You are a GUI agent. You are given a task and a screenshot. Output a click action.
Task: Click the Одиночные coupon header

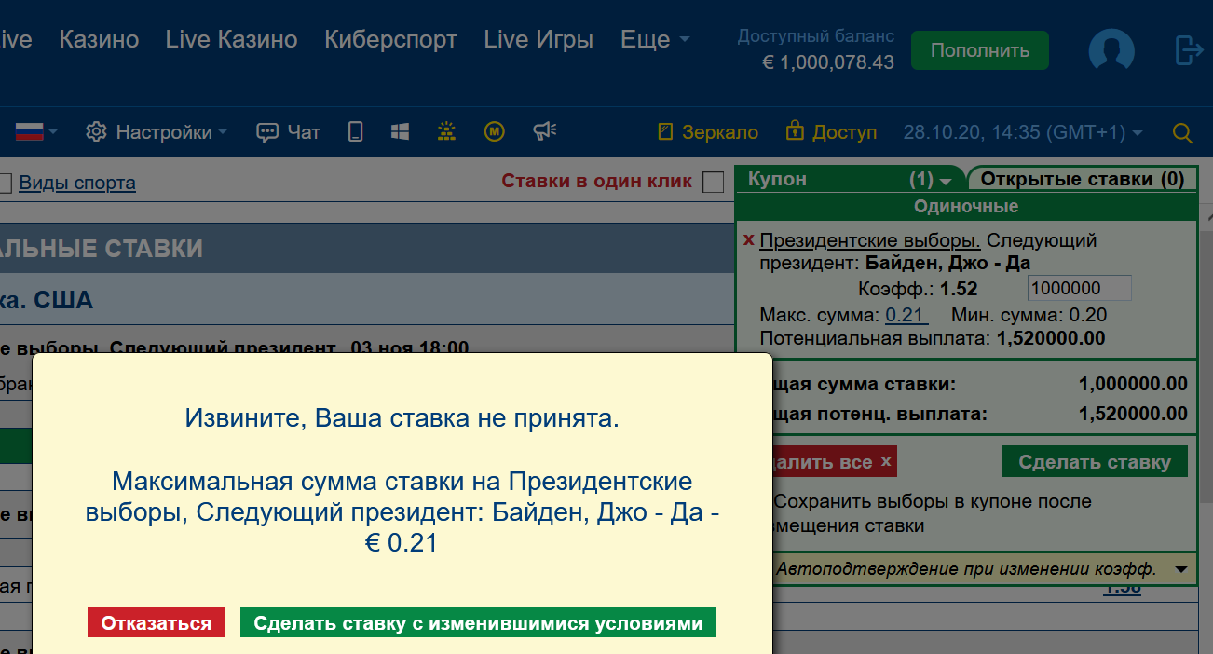point(966,206)
